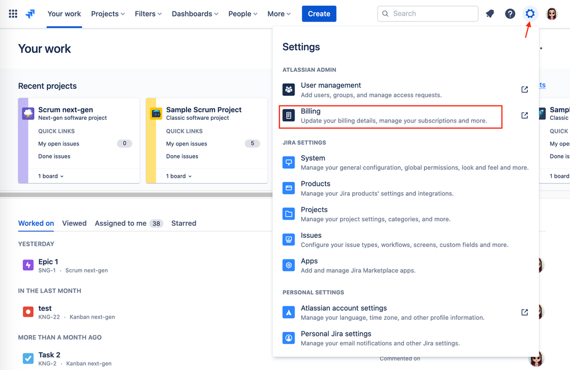
Task: Select the Worked on tab
Action: pyautogui.click(x=36, y=223)
